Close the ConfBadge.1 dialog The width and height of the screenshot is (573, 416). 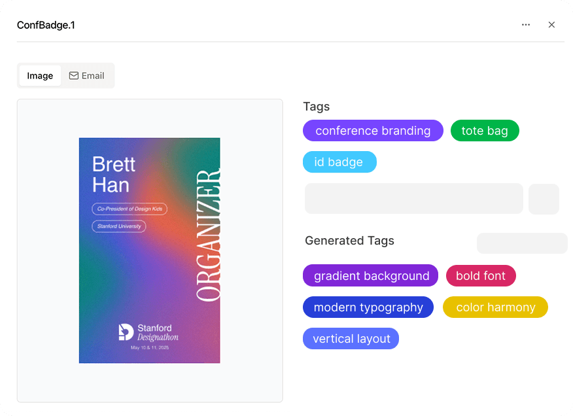(551, 25)
